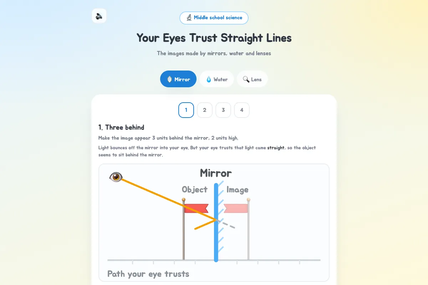Screen dimensions: 428x285
Task: Click the magnifying glass Lens icon
Action: (x=246, y=79)
